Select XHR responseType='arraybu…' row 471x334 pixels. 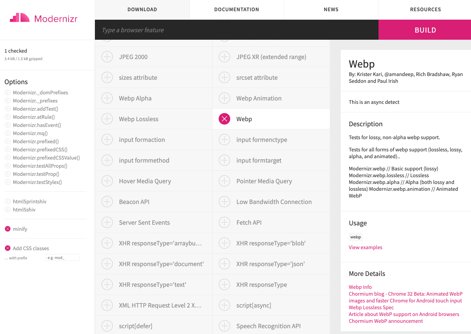154,243
